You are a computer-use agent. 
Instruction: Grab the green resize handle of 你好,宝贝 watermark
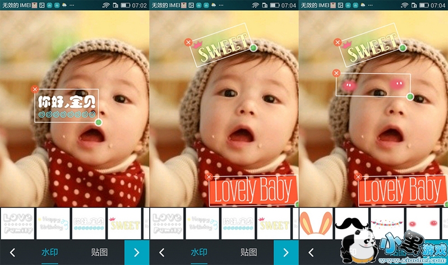point(98,123)
